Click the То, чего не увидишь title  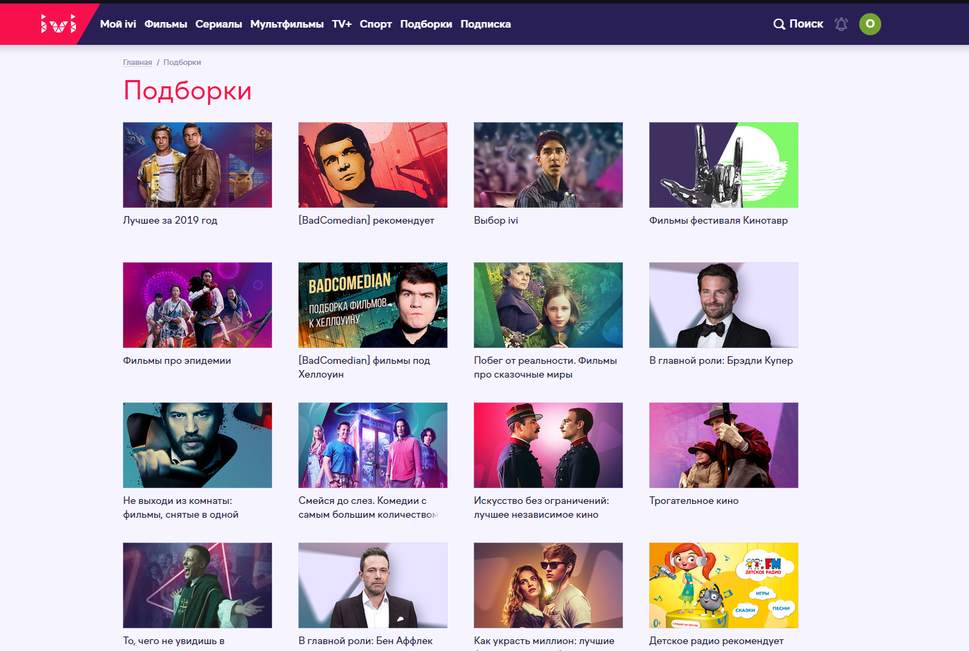[174, 641]
